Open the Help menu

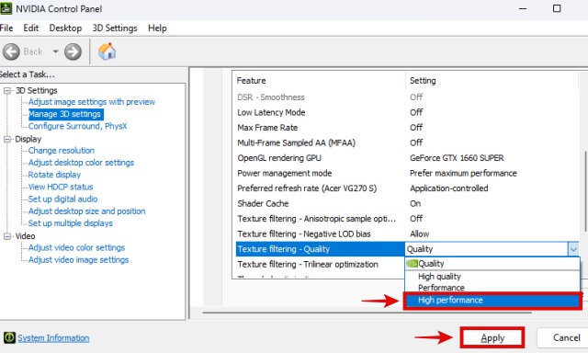(157, 28)
